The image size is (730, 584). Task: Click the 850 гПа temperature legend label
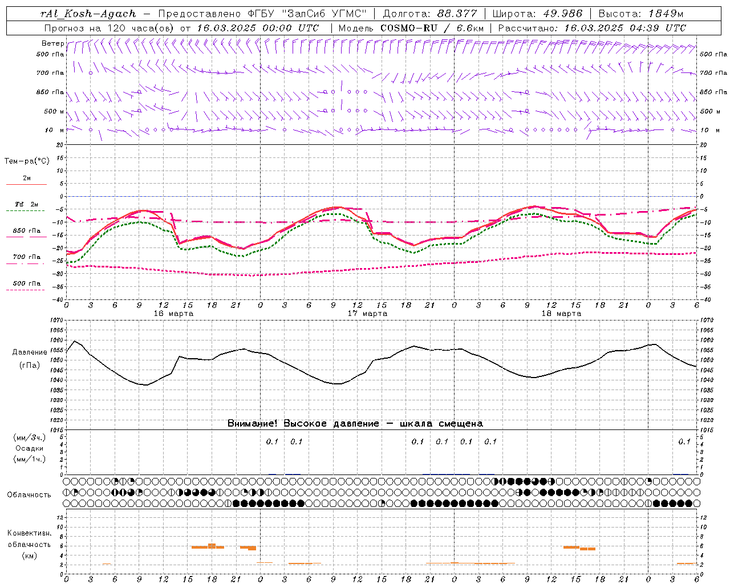click(x=26, y=230)
